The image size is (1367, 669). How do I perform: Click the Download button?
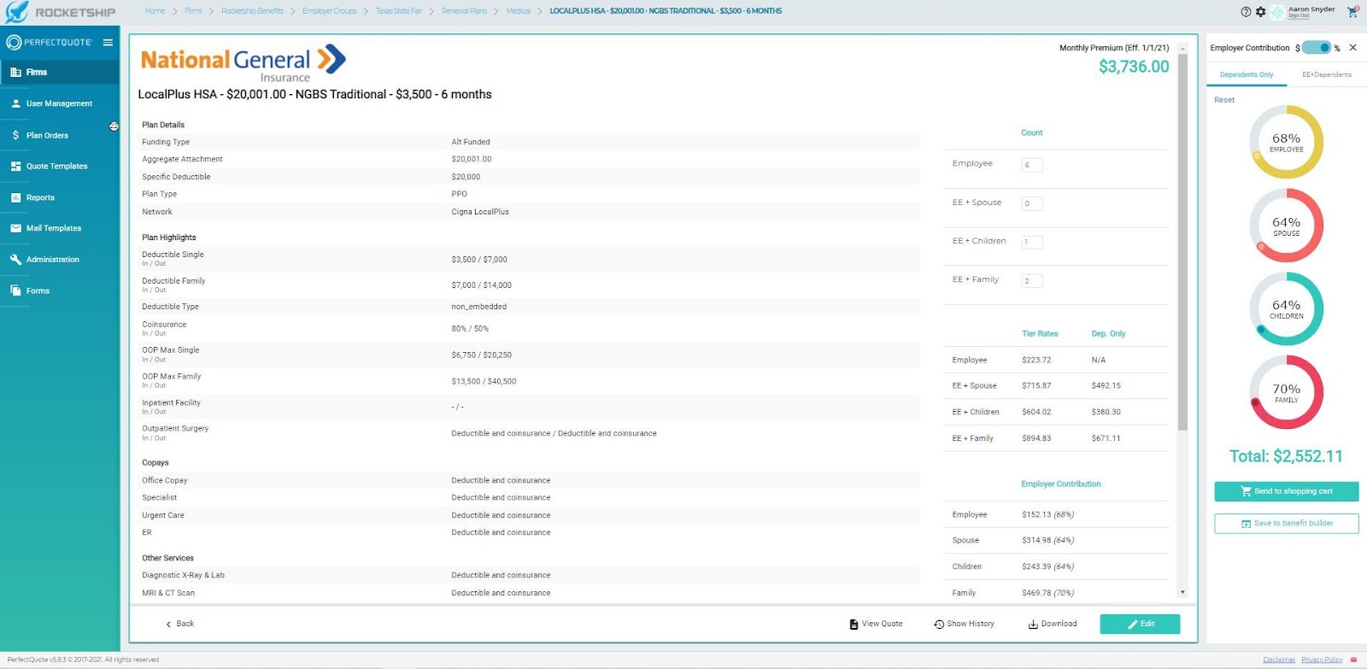(x=1052, y=624)
